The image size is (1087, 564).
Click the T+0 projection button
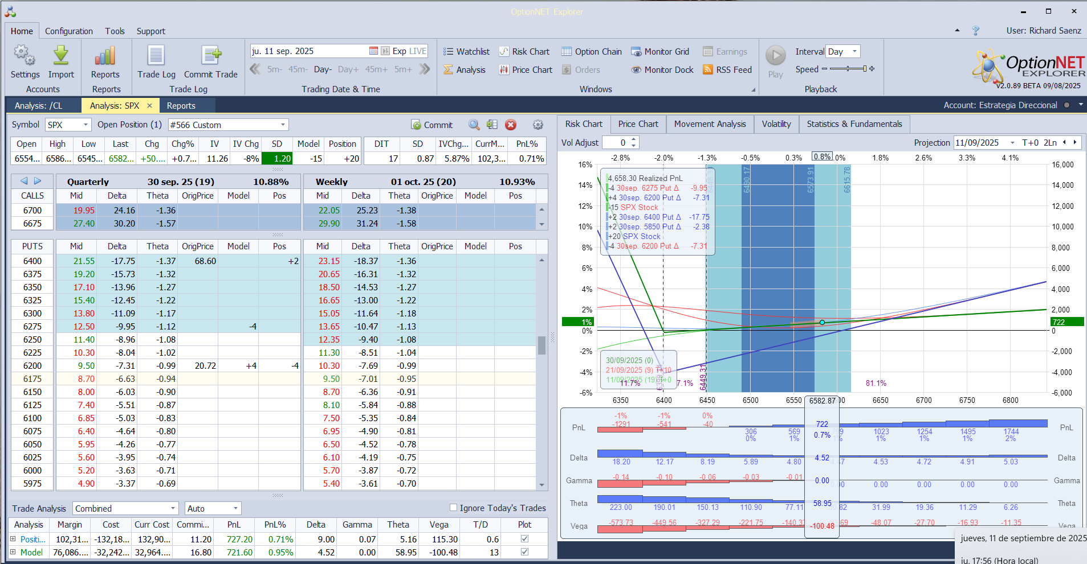click(x=1031, y=143)
